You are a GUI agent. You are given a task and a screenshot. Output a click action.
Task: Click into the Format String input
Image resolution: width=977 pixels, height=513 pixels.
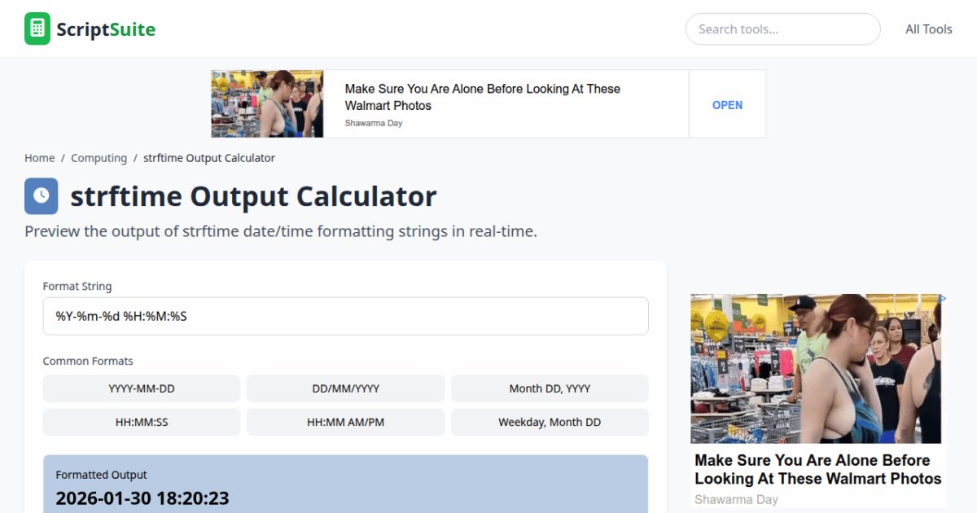(345, 316)
